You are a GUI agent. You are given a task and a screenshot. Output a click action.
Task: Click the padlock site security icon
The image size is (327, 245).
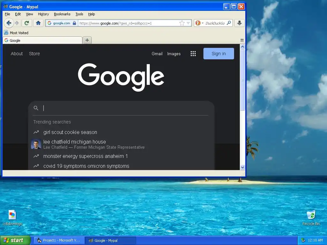pyautogui.click(x=74, y=23)
